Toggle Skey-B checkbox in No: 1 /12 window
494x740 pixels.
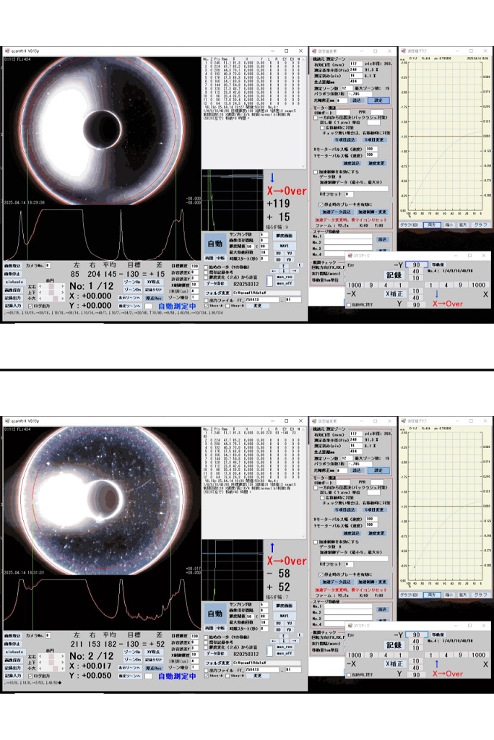[x=227, y=306]
